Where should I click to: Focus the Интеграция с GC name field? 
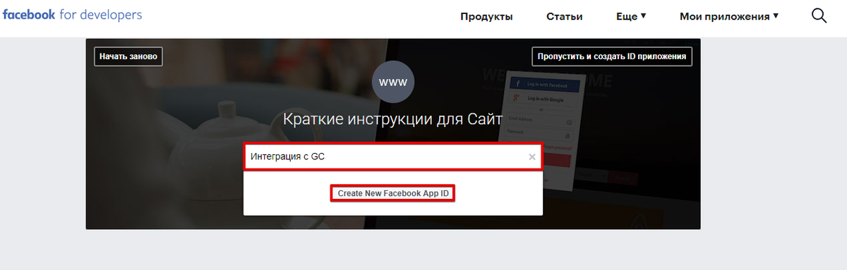tap(393, 157)
